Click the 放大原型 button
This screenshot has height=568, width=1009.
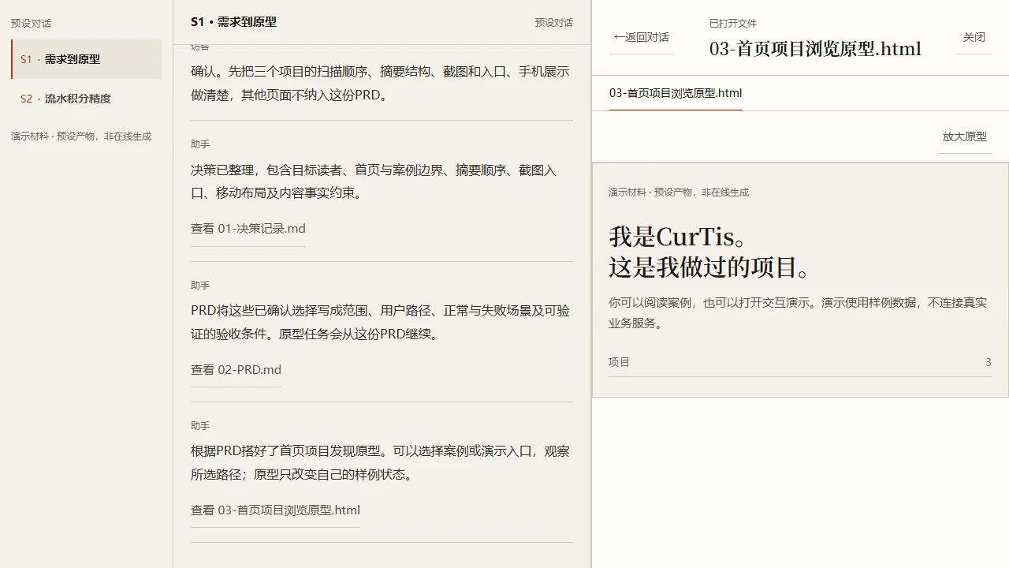tap(964, 136)
